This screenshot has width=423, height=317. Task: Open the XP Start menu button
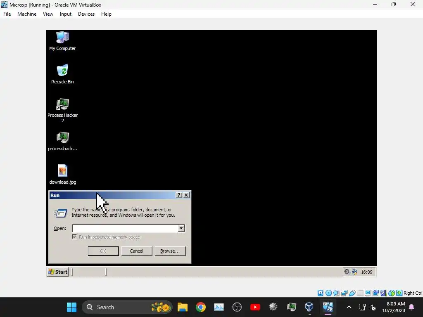[x=58, y=272]
